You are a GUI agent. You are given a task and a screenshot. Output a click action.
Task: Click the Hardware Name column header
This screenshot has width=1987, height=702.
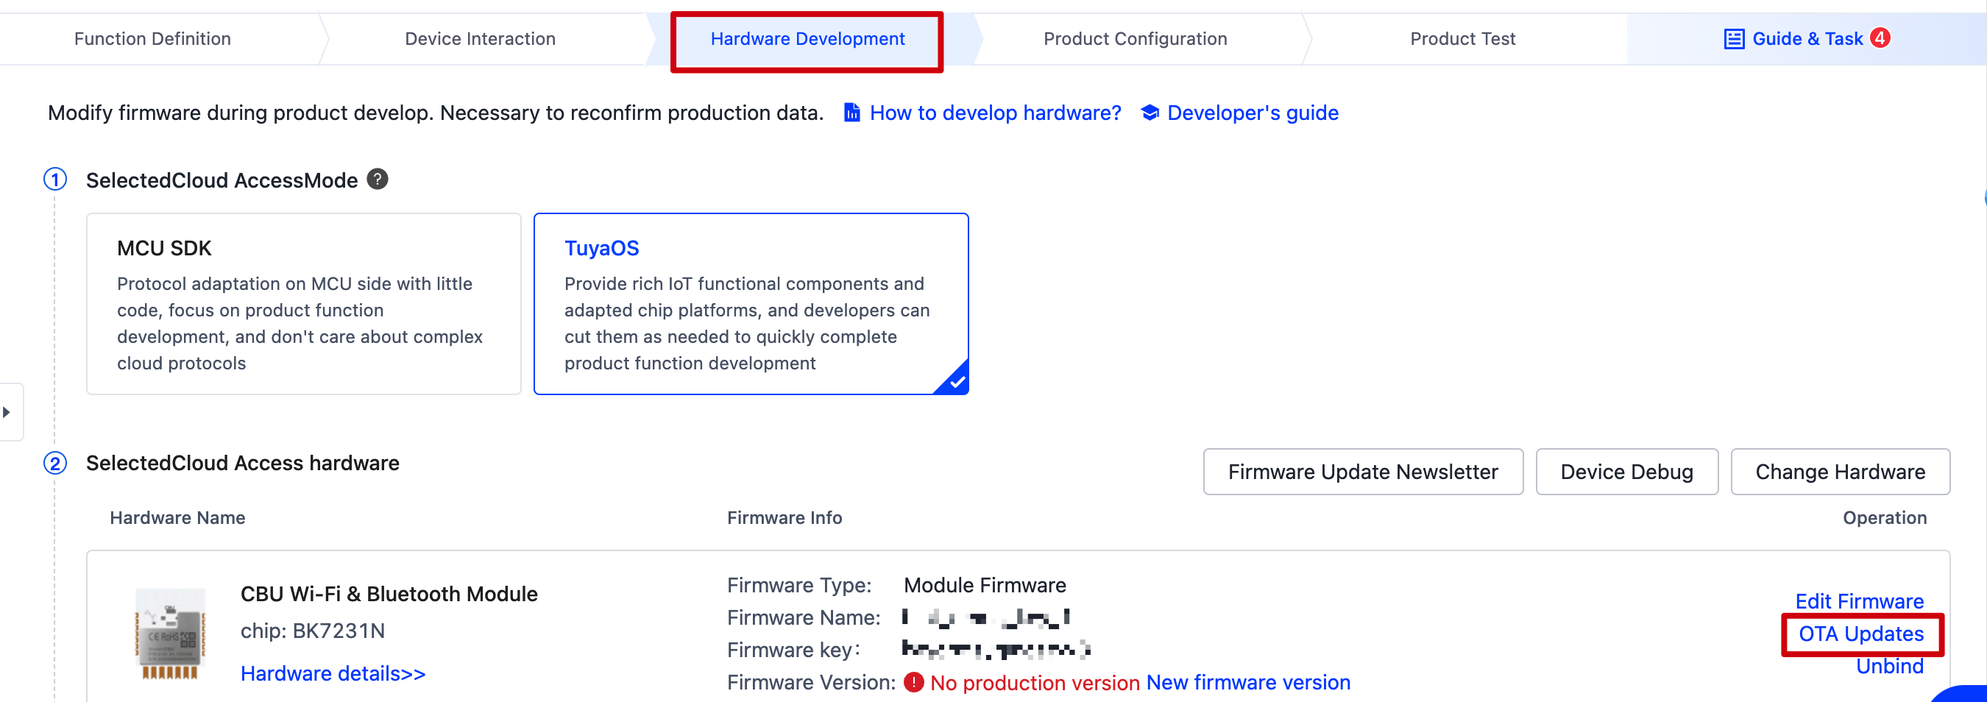pos(177,517)
